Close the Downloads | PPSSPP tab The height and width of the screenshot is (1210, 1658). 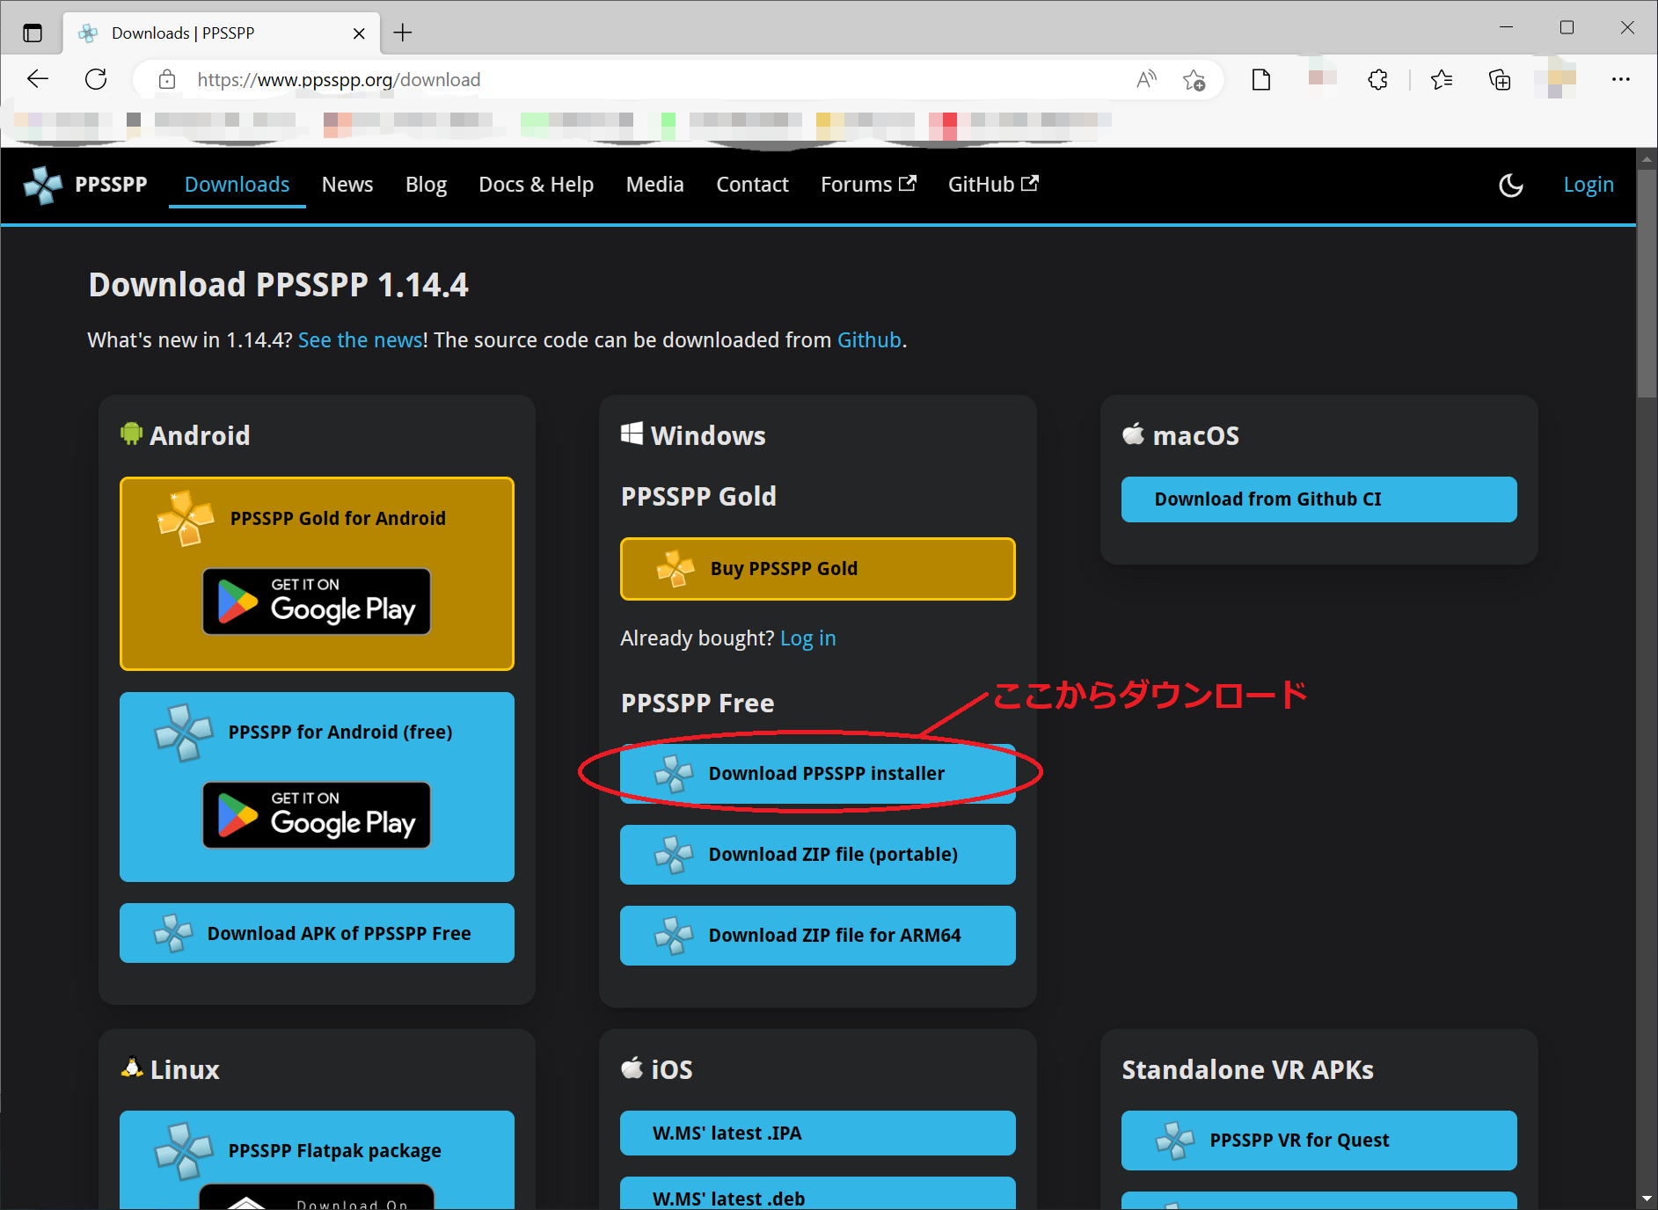click(359, 33)
